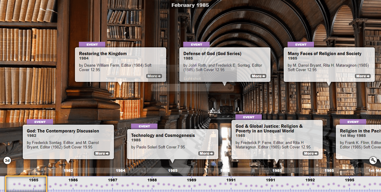This screenshot has height=192, width=381.
Task: Click More on Many Faces of Religion card
Action: pyautogui.click(x=363, y=76)
